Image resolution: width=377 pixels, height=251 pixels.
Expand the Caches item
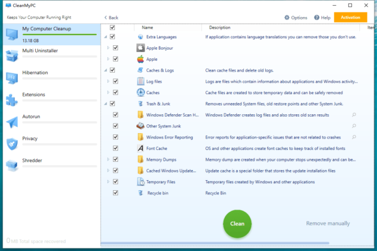click(108, 92)
